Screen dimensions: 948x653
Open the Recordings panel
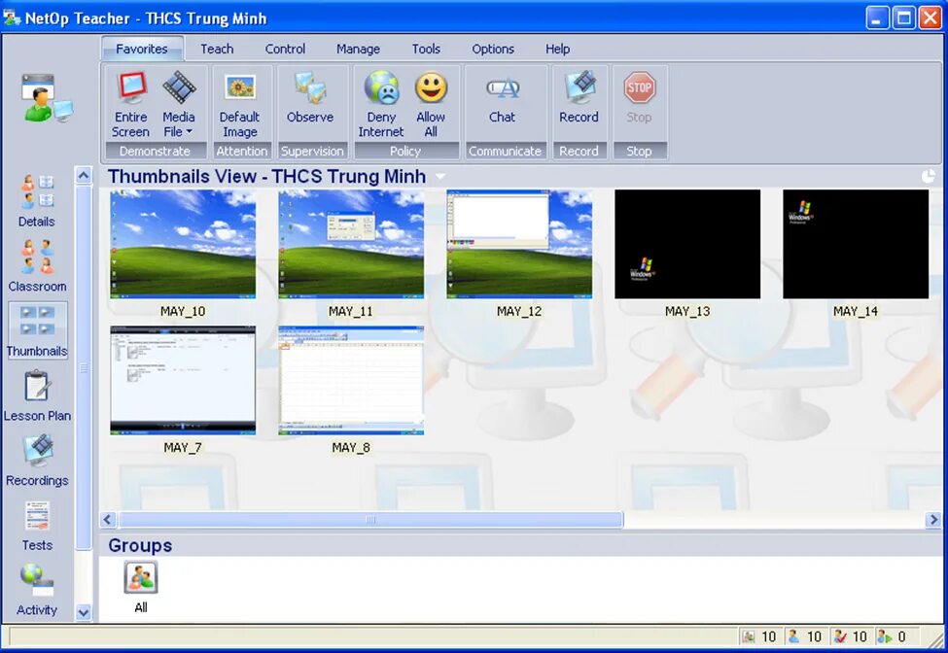tap(37, 462)
